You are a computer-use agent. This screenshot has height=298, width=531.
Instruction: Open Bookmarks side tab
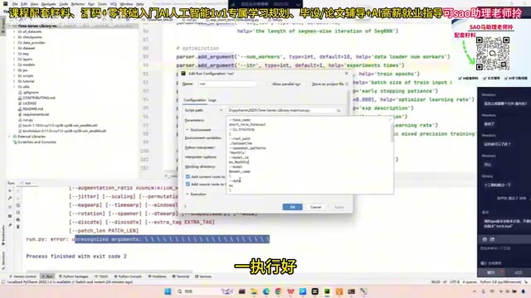point(3,235)
